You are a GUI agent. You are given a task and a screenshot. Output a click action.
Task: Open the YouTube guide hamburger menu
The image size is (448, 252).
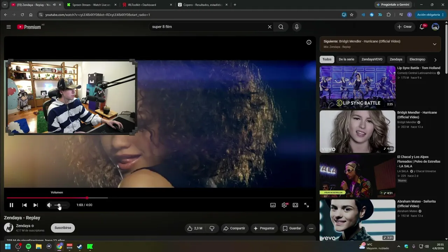(9, 27)
